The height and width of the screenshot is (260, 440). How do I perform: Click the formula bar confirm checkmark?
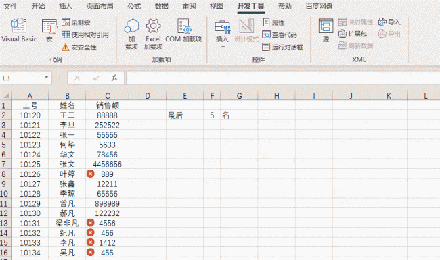click(96, 78)
